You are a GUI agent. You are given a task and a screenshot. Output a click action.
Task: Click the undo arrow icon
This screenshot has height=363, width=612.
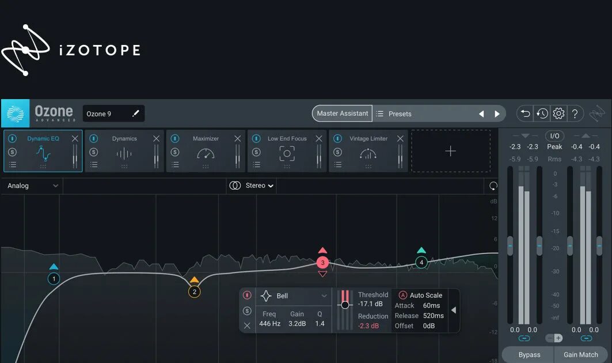pos(525,114)
